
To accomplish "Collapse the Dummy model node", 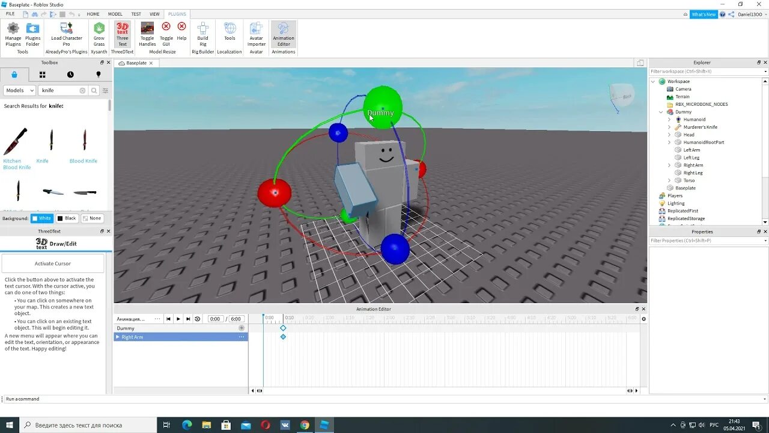I will pos(661,112).
